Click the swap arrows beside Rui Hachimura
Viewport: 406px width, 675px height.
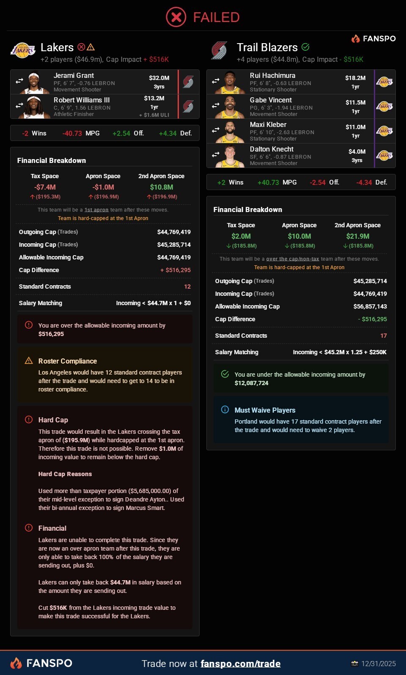tap(216, 81)
